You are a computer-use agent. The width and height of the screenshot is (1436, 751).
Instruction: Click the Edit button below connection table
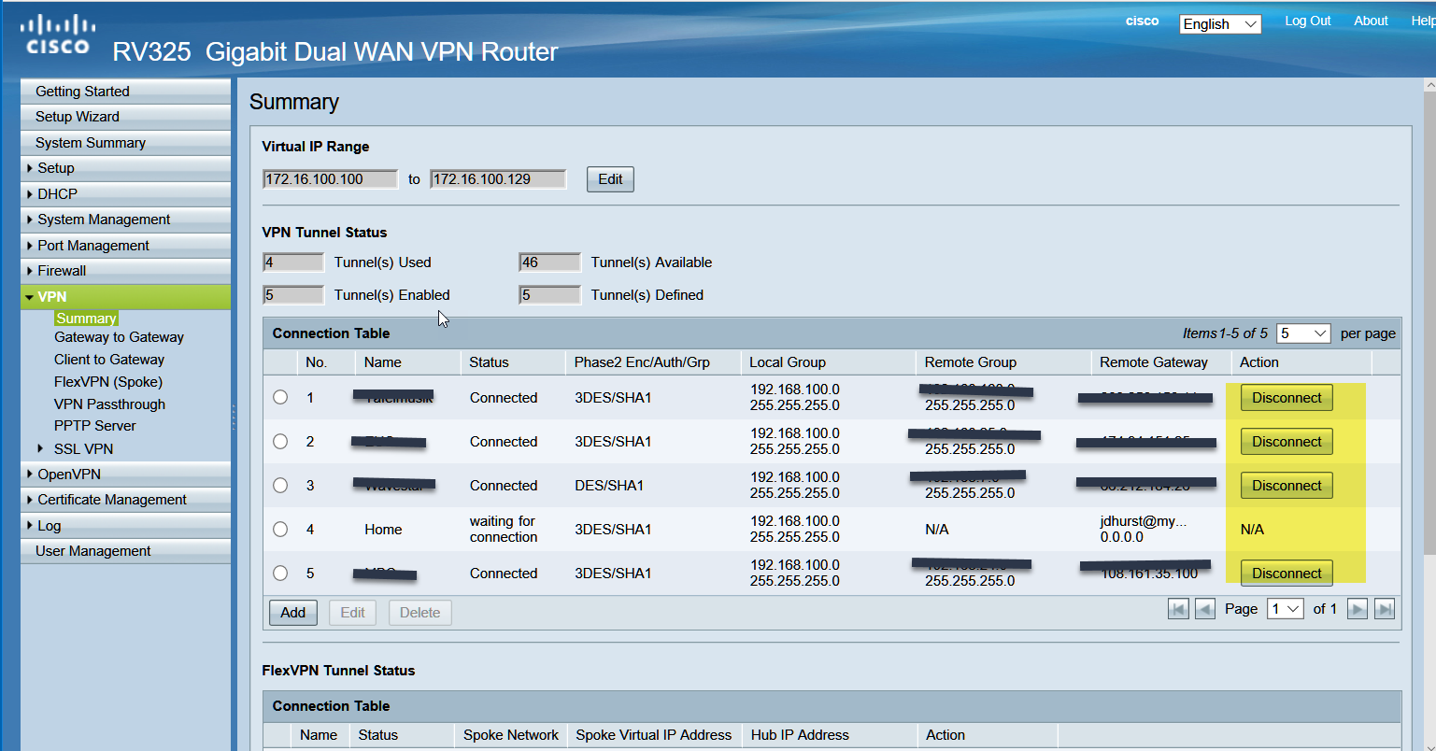coord(352,613)
